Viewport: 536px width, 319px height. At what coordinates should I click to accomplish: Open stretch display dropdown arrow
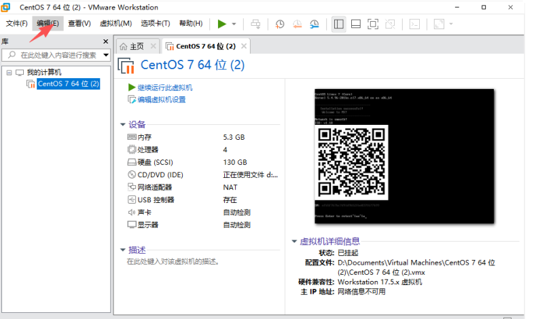[451, 24]
